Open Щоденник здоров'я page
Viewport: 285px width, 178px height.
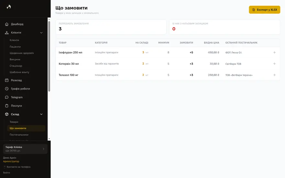[x=22, y=53]
